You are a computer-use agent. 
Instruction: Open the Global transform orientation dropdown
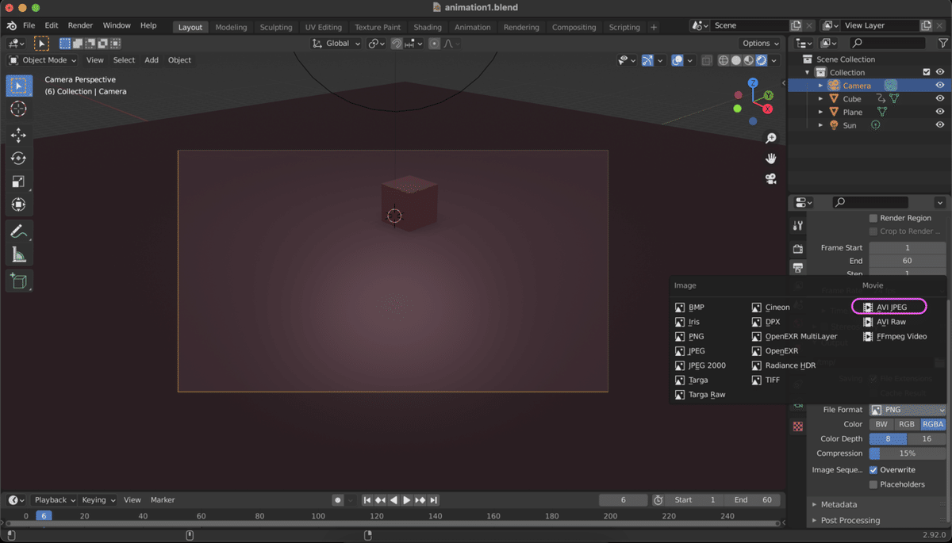tap(336, 44)
